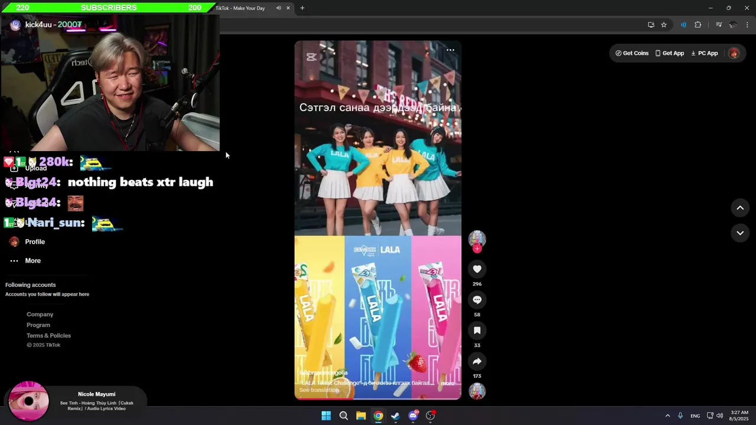Show hidden system tray icons
The height and width of the screenshot is (425, 756).
click(x=667, y=416)
